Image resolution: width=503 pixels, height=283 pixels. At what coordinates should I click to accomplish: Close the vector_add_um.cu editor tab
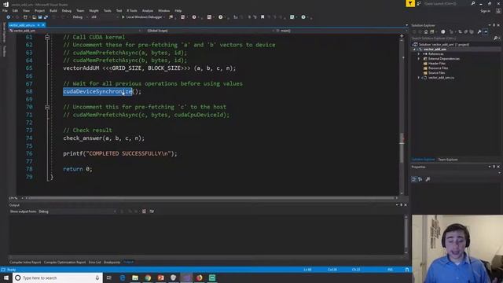pyautogui.click(x=43, y=25)
